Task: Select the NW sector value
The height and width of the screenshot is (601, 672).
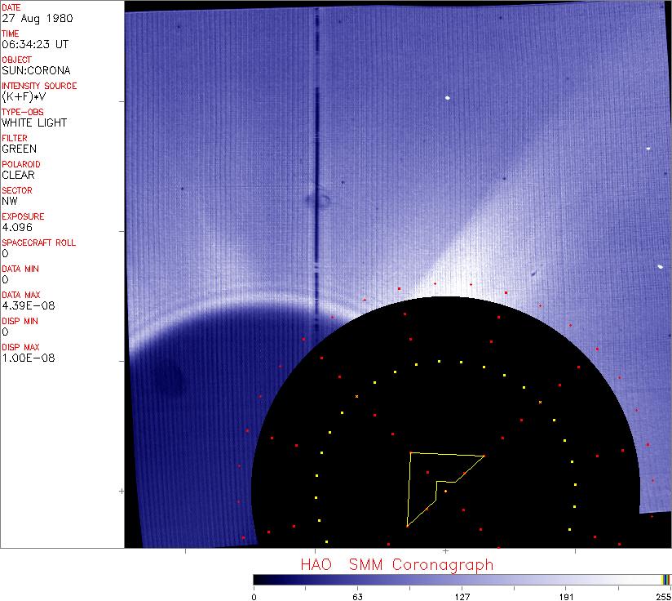Action: click(x=10, y=202)
